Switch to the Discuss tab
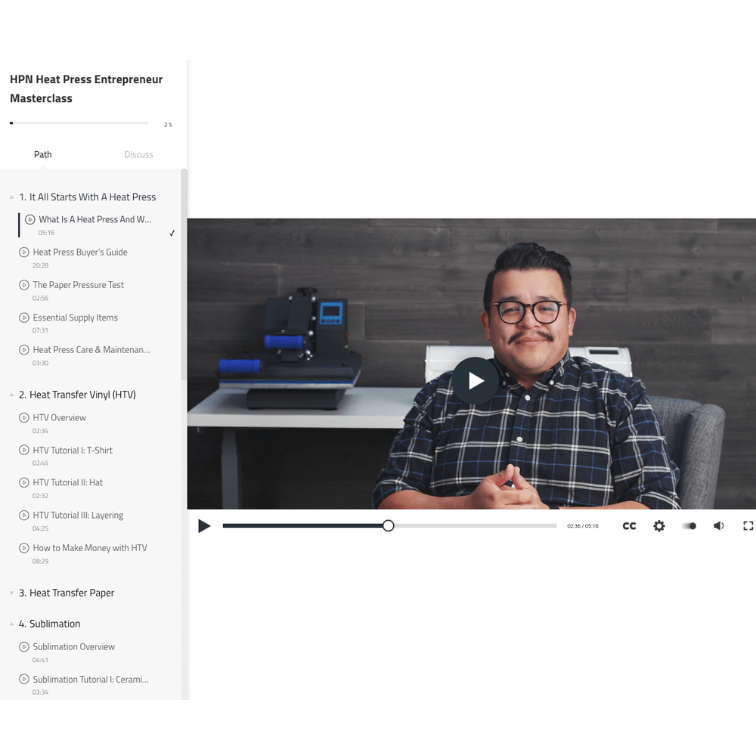This screenshot has width=756, height=756. (138, 154)
